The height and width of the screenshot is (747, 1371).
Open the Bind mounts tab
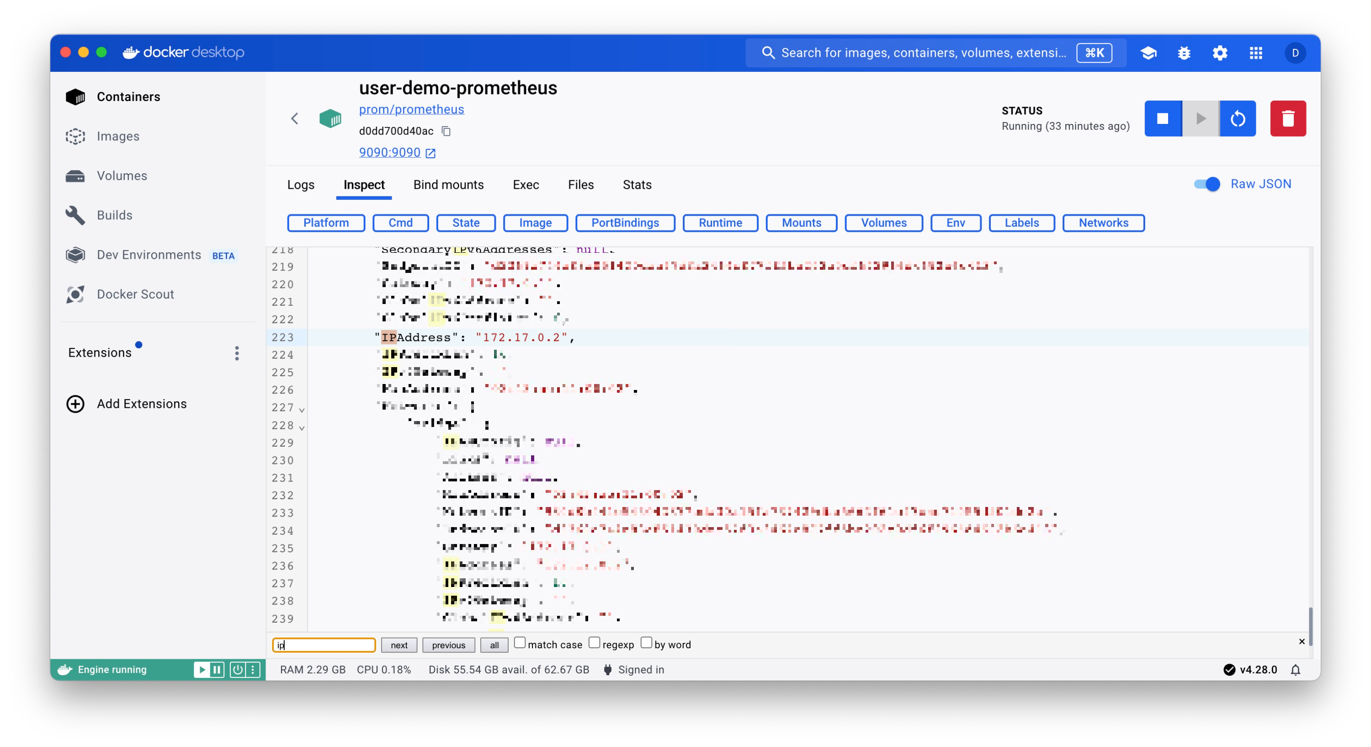(448, 185)
